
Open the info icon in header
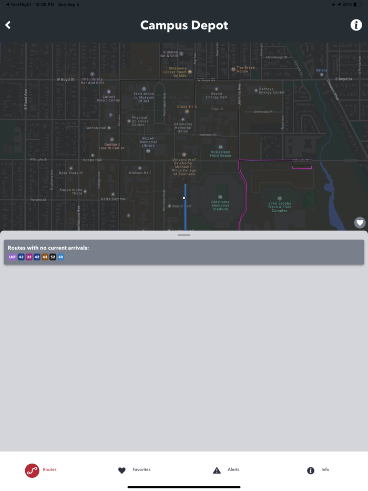(x=356, y=25)
